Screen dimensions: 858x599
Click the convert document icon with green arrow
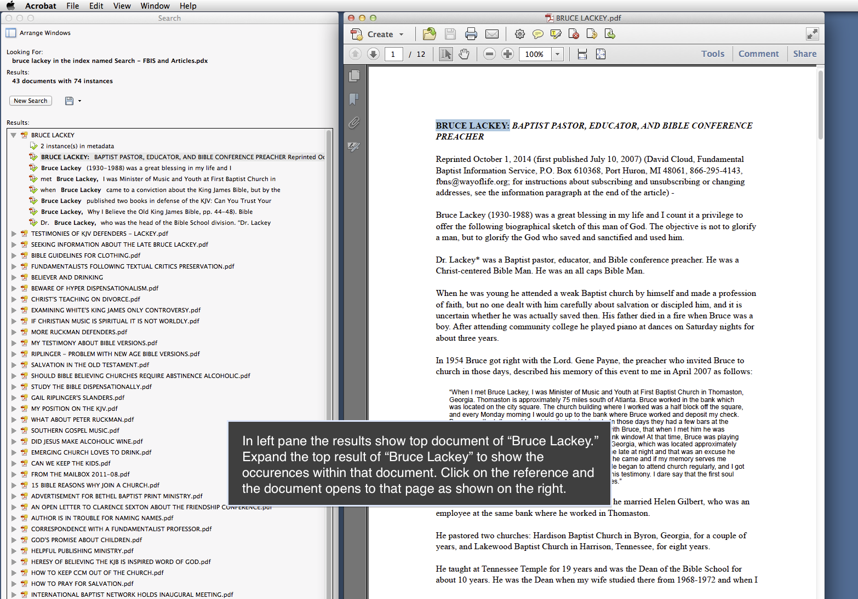[x=610, y=34]
